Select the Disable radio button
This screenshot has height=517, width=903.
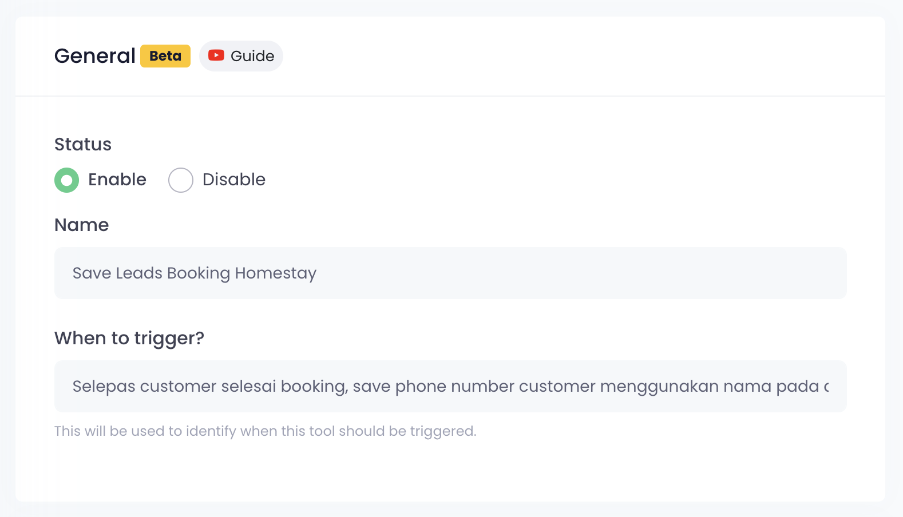[x=181, y=180]
